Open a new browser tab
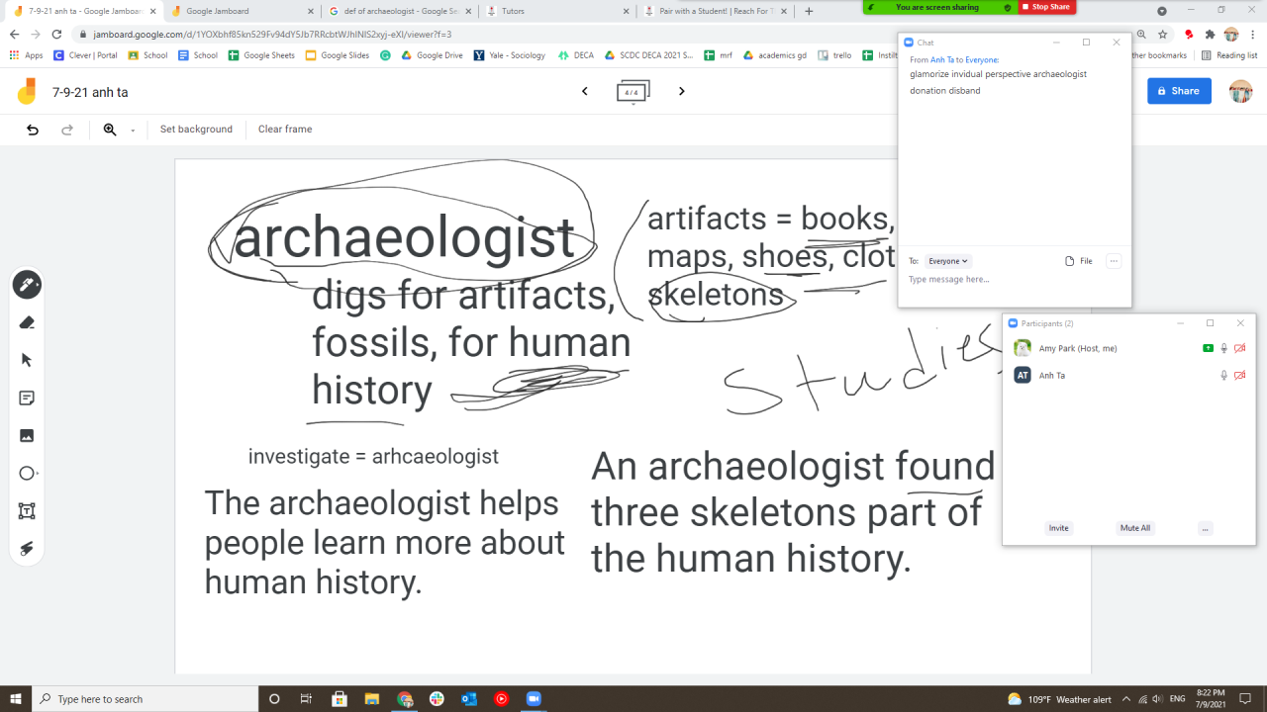The height and width of the screenshot is (712, 1267). click(x=809, y=11)
